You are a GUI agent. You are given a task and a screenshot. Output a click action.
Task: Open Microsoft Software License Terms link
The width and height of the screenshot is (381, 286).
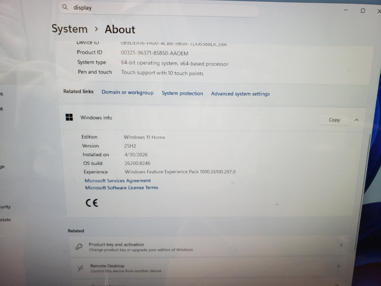point(122,187)
